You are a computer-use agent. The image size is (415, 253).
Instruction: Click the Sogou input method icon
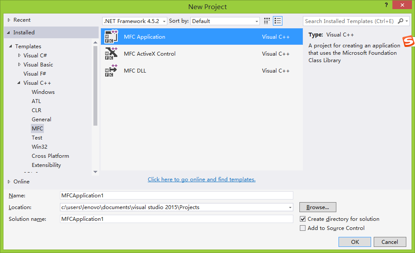pos(408,41)
